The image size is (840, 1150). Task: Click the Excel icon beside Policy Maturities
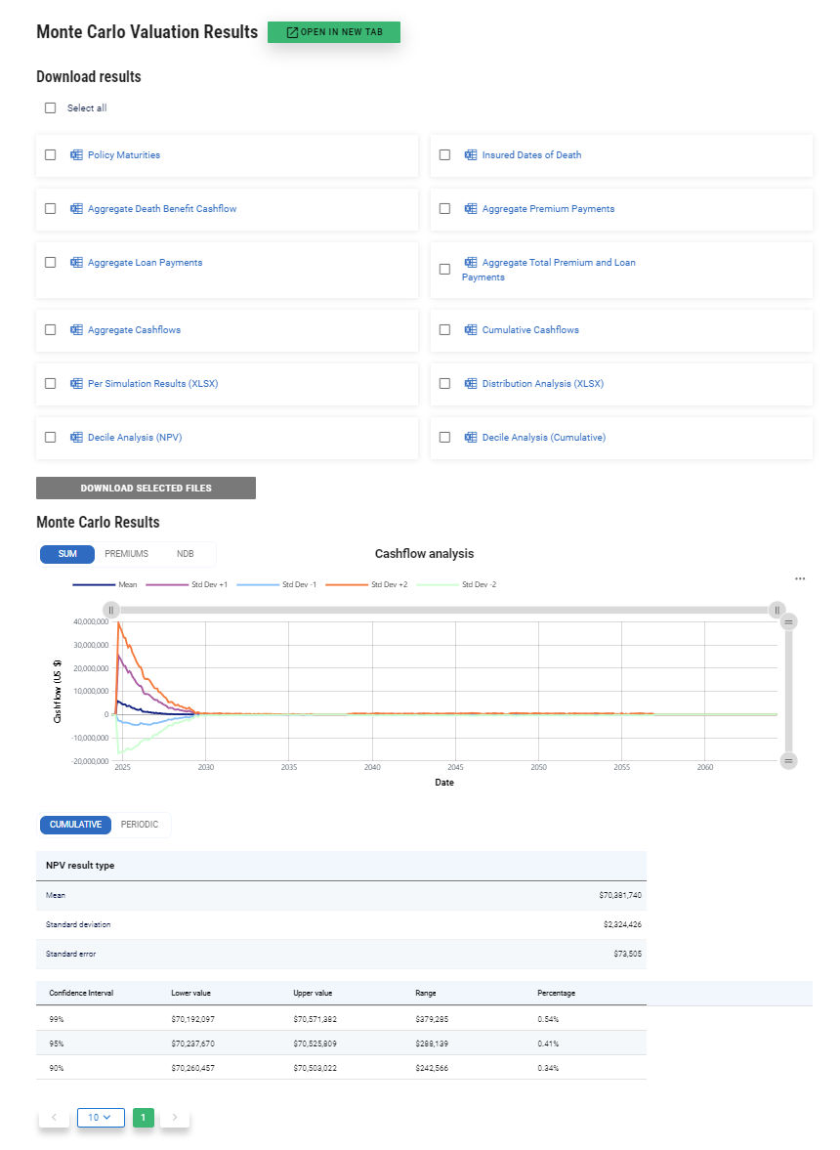point(76,155)
